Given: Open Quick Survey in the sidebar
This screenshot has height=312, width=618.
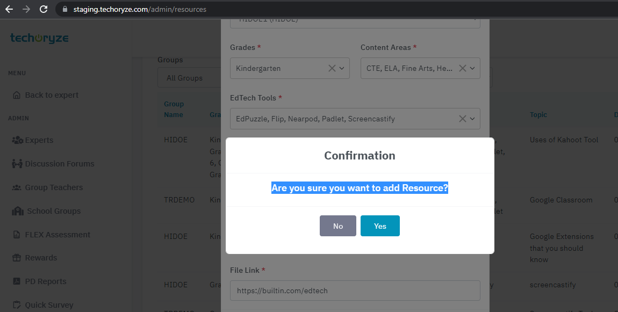Looking at the screenshot, I should coord(49,305).
